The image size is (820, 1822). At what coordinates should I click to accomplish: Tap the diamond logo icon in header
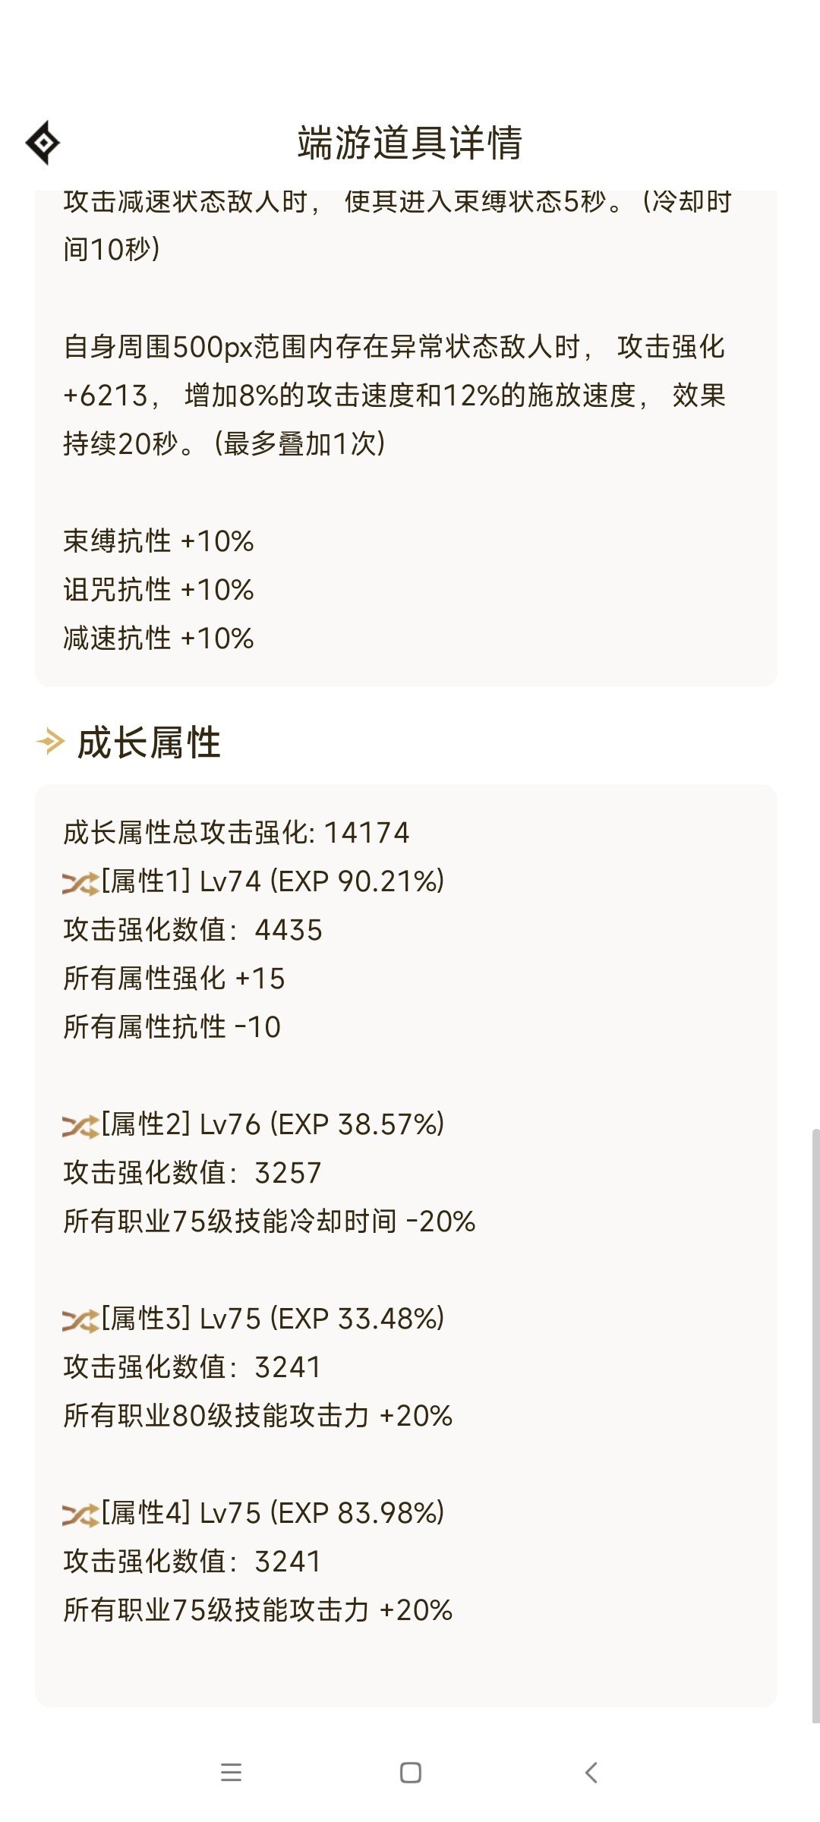pos(43,142)
